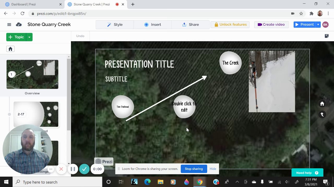Stop sharing the screen via Loom
334x187 pixels.
194,169
